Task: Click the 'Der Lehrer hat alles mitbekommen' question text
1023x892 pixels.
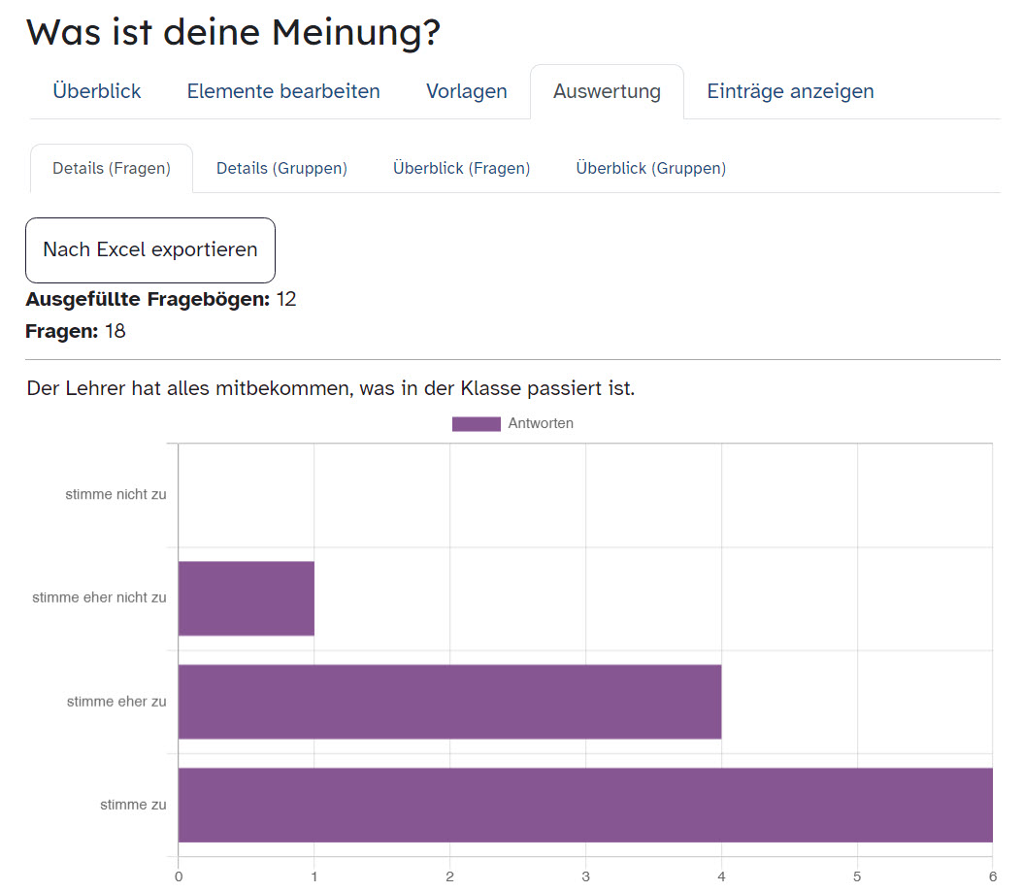Action: point(330,388)
